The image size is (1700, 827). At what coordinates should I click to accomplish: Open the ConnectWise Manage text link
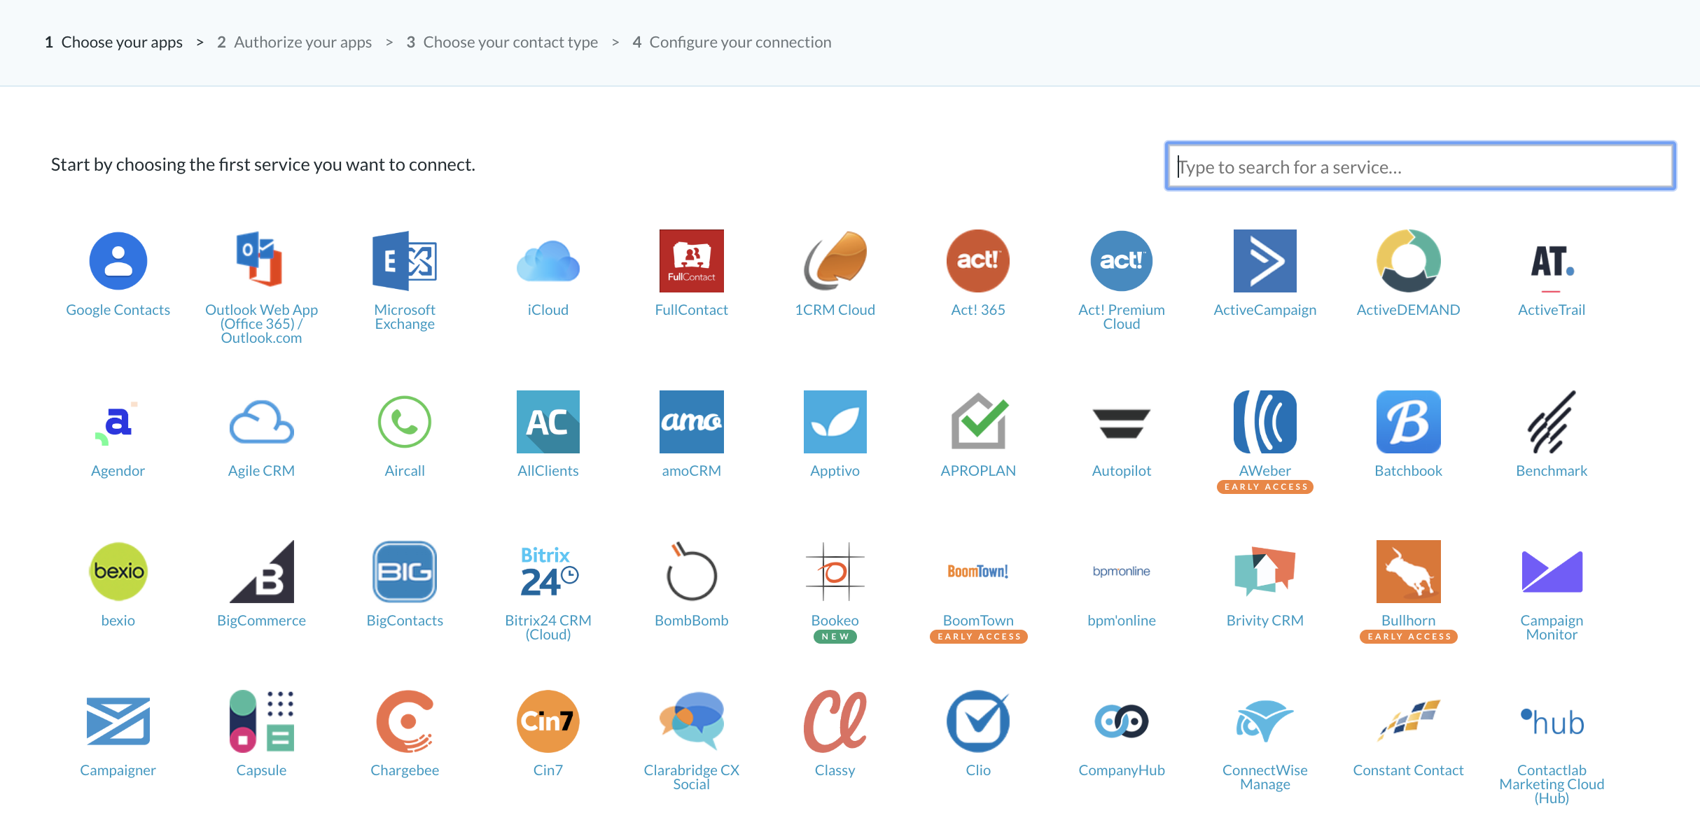[1265, 777]
